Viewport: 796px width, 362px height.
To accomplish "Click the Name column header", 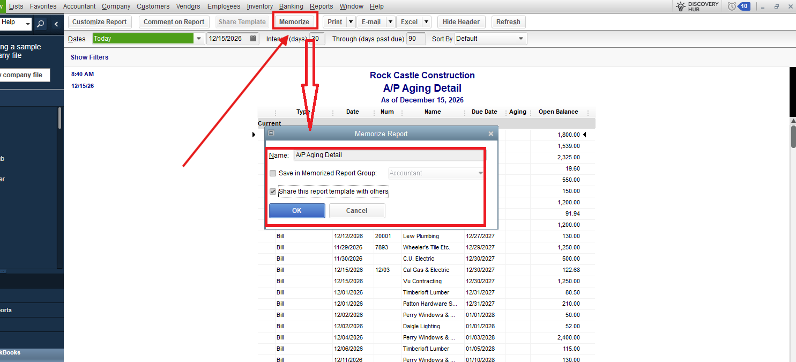I will click(x=433, y=112).
